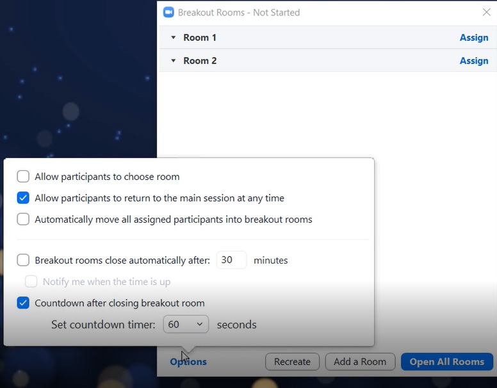The width and height of the screenshot is (497, 388).
Task: Click the 'Breakout Rooms - Not Started' title text
Action: pos(239,12)
